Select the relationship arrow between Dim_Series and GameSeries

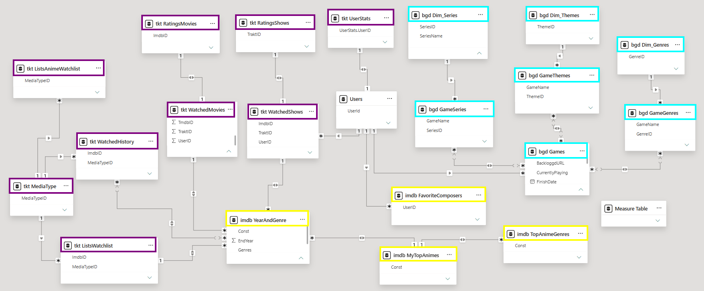coord(451,80)
